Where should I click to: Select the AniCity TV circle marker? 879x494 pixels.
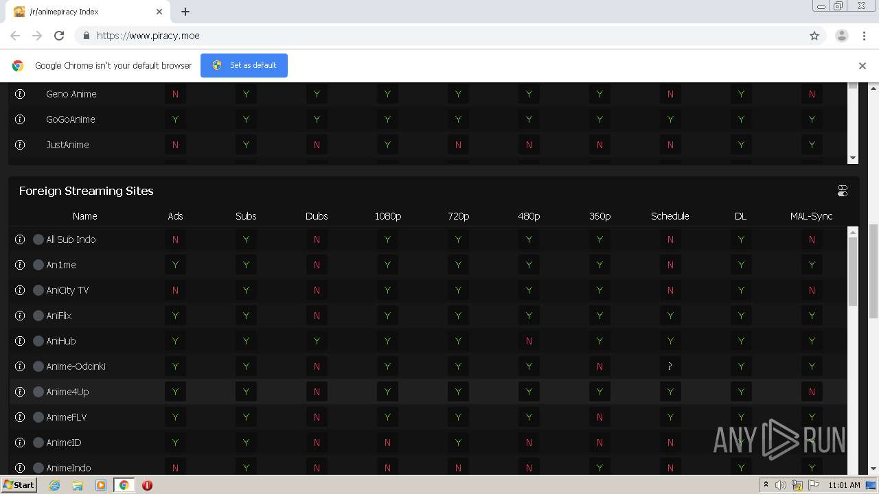[38, 290]
